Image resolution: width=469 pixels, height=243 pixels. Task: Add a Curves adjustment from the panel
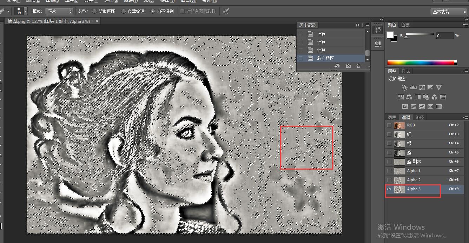[422, 88]
